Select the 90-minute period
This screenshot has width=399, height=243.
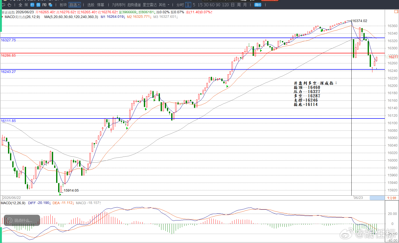(x=218, y=5)
